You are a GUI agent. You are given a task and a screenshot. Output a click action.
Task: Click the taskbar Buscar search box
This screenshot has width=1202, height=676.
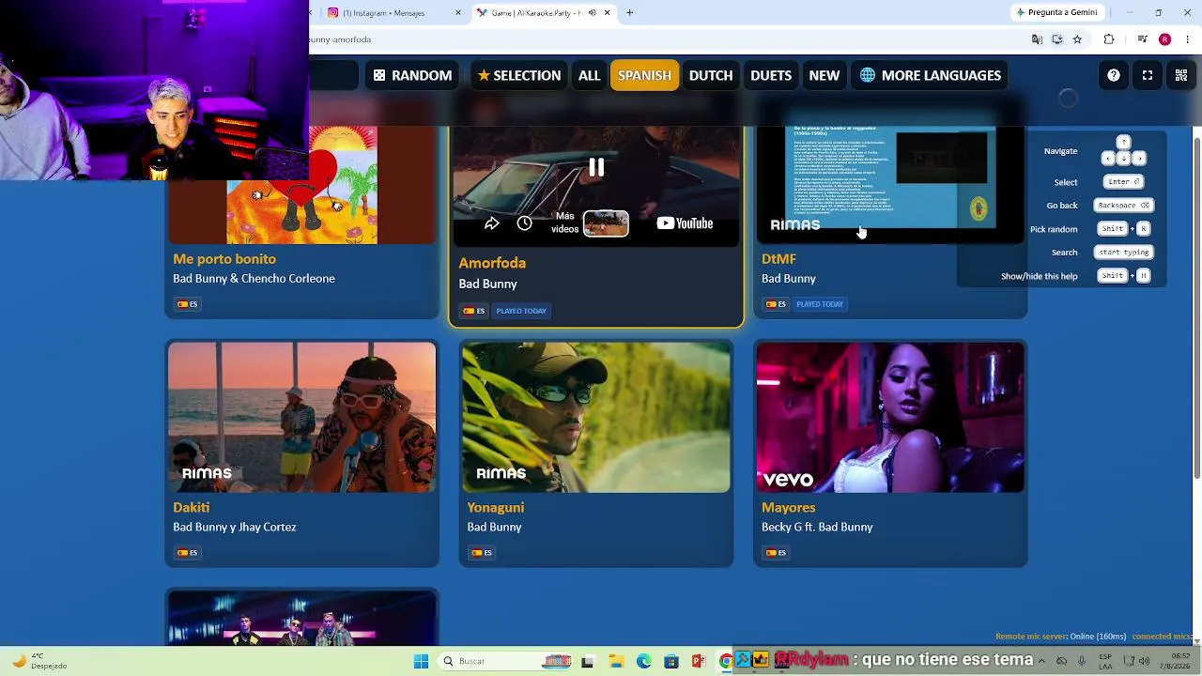click(505, 661)
